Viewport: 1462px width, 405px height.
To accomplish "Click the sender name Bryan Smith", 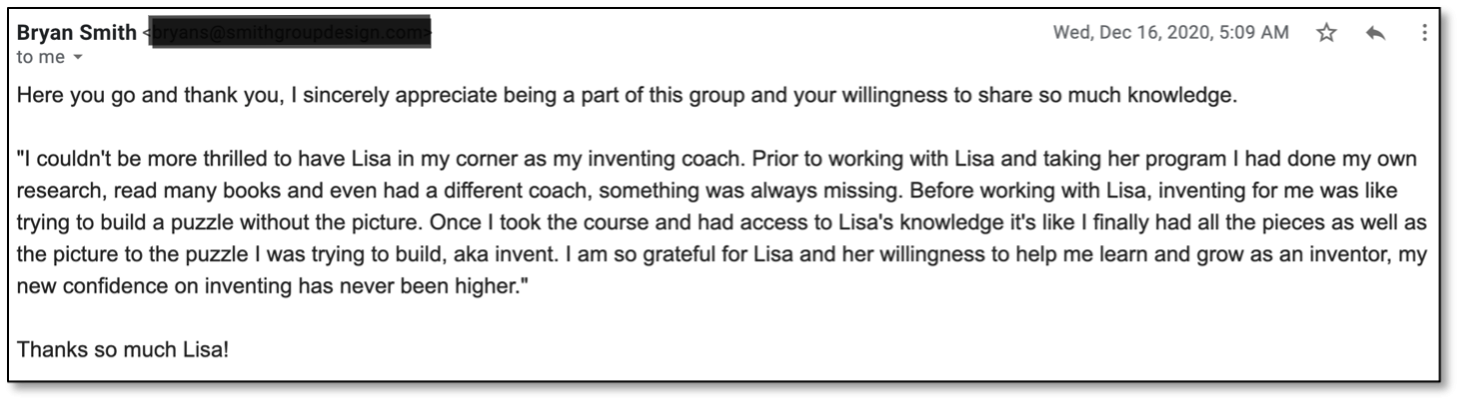I will pos(77,33).
